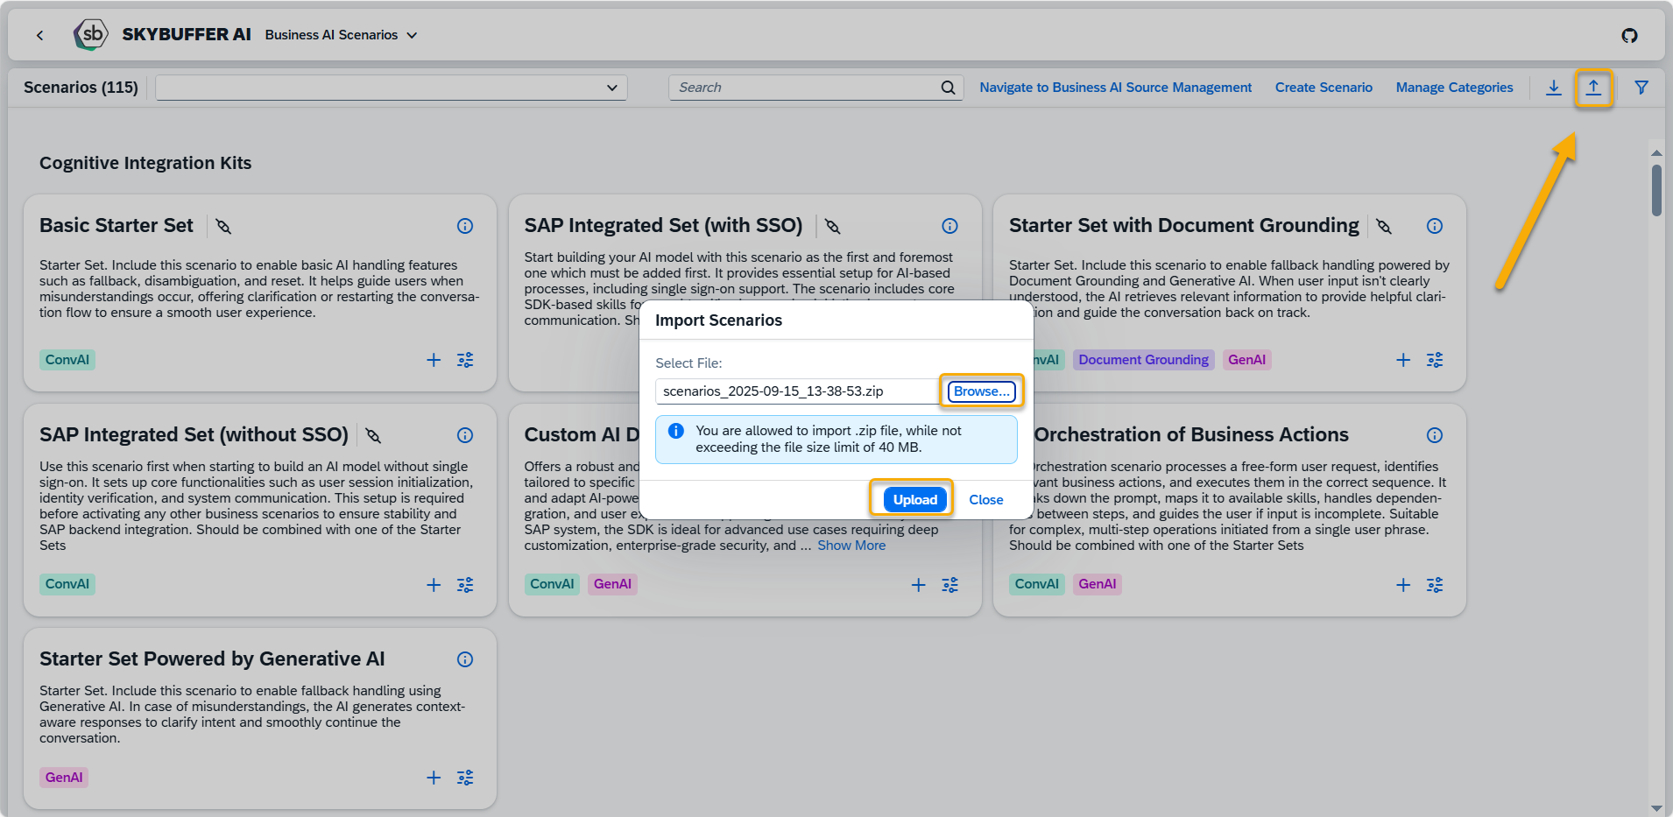
Task: Open the Create Scenario link
Action: 1324,88
